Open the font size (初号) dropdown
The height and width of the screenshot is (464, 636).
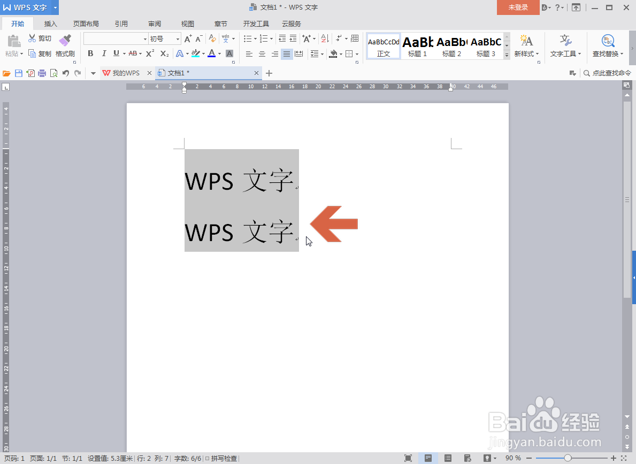coord(178,39)
